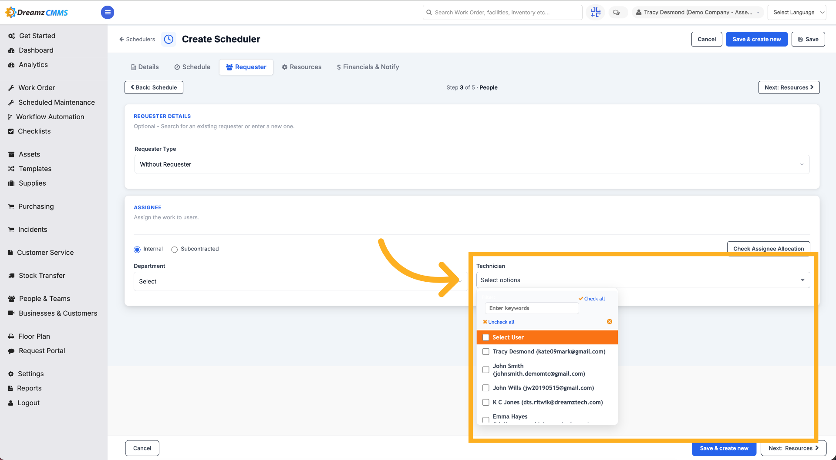Open the Financials & Notify tab
The width and height of the screenshot is (836, 460).
point(367,67)
